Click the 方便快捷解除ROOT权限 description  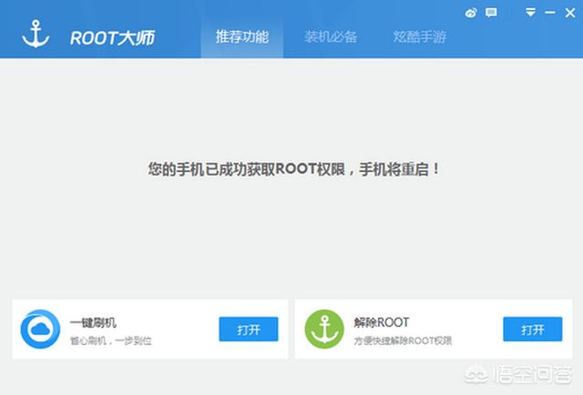pos(403,340)
